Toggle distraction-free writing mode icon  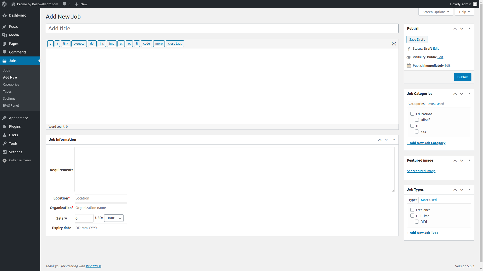394,44
